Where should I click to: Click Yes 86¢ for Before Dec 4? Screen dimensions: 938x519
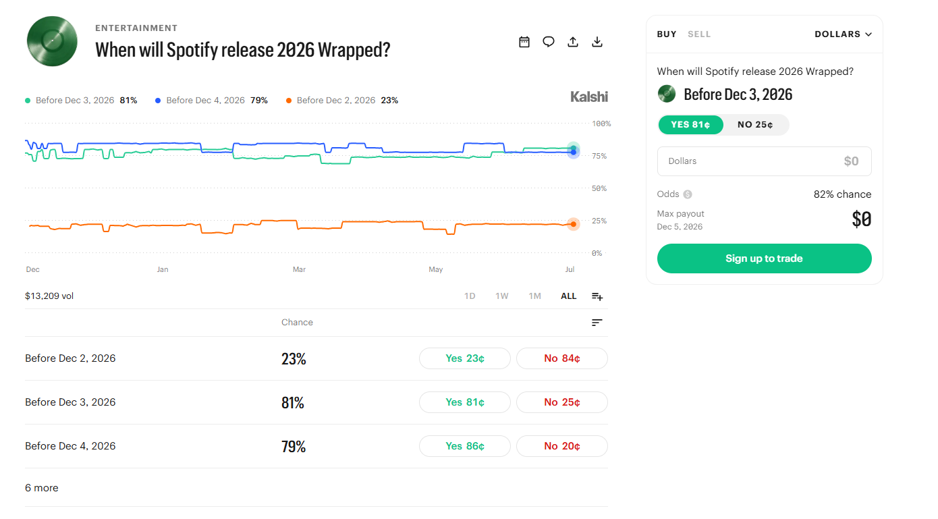[x=465, y=446]
